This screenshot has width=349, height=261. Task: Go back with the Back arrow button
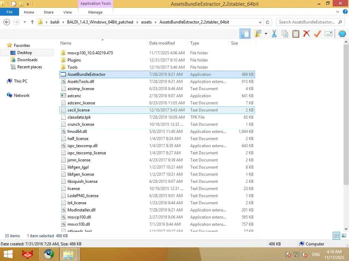(7, 22)
